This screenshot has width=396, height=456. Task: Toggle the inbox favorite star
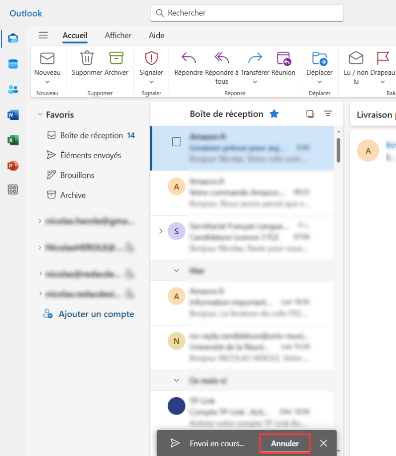[x=274, y=114]
